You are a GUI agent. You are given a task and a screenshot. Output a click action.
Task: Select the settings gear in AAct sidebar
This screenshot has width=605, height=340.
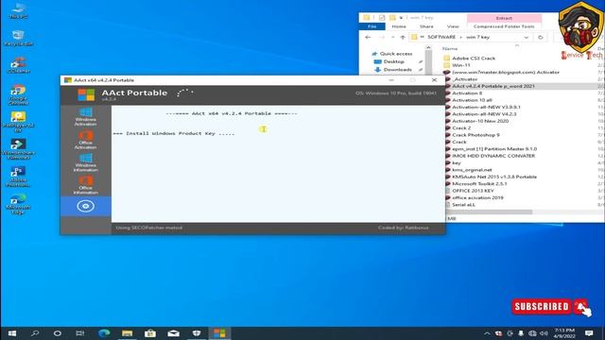click(x=85, y=206)
